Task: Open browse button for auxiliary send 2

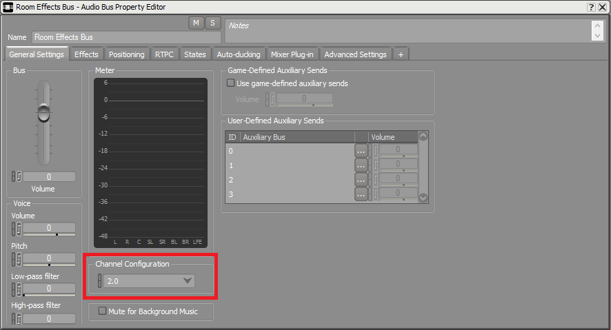Action: (361, 180)
